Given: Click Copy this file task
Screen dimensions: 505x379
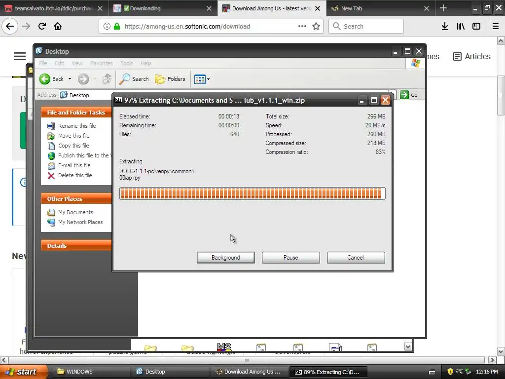Looking at the screenshot, I should coord(68,146).
